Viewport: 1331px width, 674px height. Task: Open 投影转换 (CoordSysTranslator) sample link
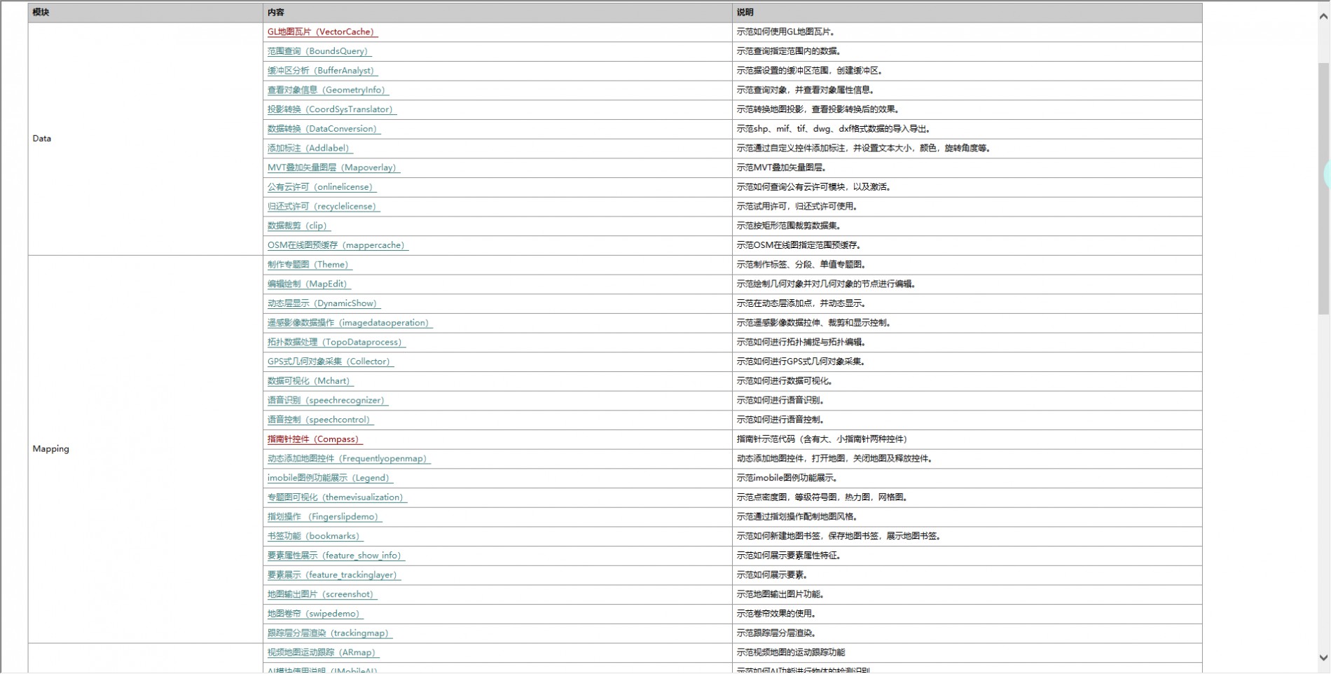(x=331, y=109)
